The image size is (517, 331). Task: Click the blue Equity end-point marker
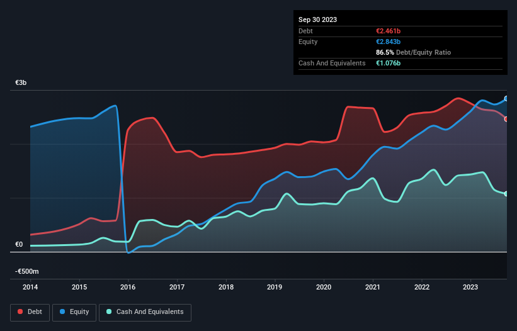(506, 98)
